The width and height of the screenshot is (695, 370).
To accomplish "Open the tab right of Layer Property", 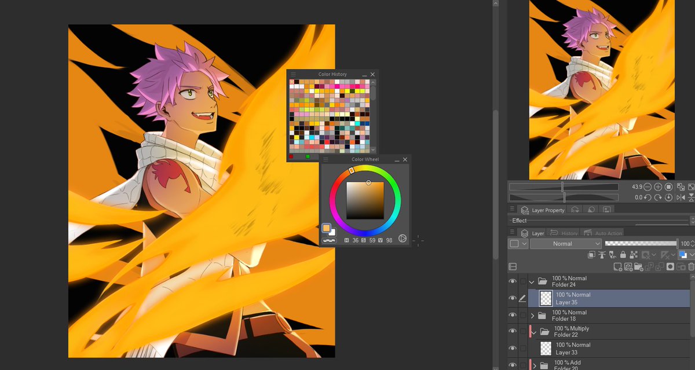I will pyautogui.click(x=575, y=210).
